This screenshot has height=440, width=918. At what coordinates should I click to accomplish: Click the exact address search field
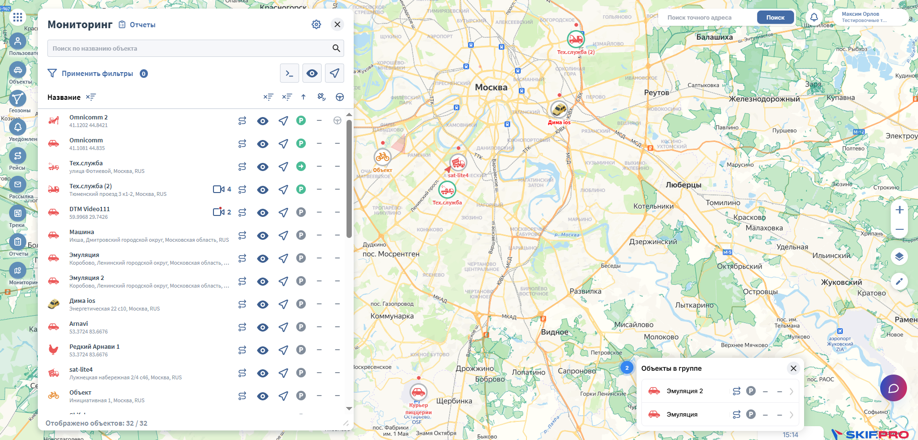[707, 17]
